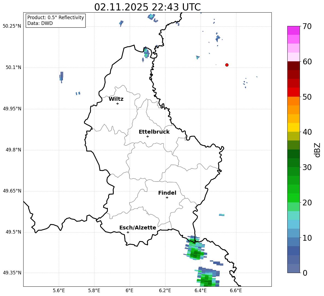Click the 70 colorbar tick value

(307, 26)
